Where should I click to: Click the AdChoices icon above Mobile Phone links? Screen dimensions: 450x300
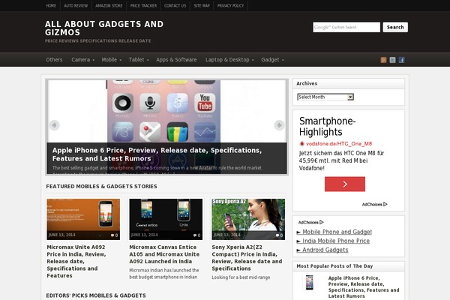coord(322,222)
